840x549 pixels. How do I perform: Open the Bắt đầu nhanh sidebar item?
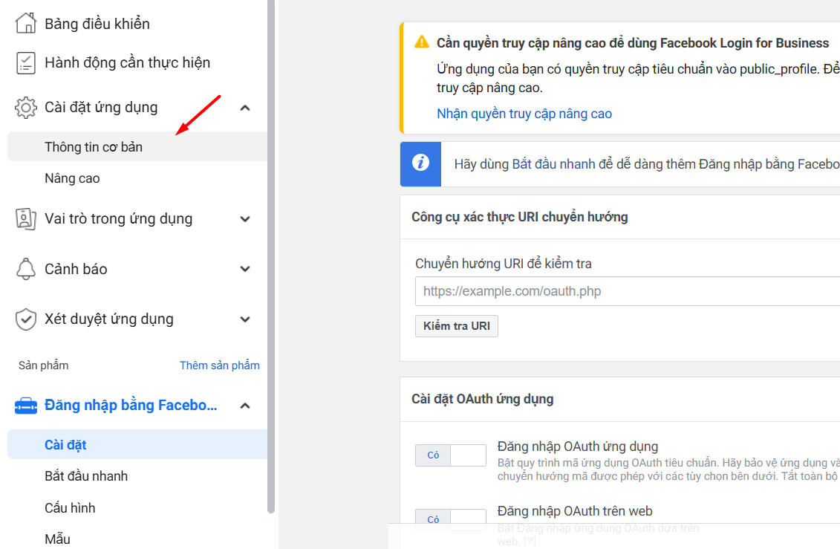point(86,476)
